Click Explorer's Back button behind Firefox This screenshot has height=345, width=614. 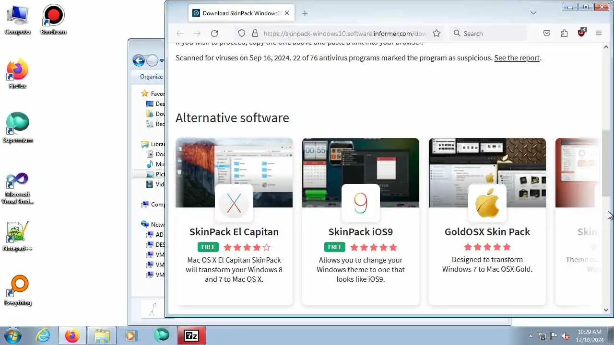click(139, 60)
